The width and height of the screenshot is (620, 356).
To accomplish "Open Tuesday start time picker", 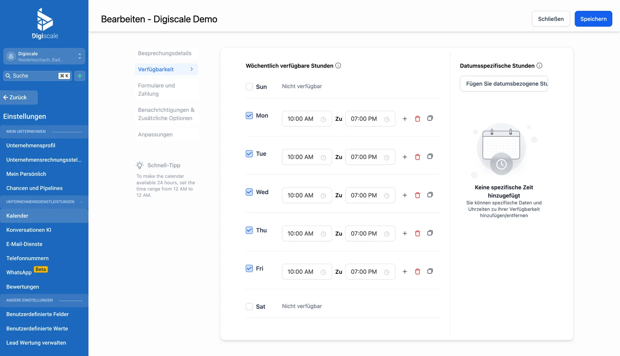I will (307, 157).
